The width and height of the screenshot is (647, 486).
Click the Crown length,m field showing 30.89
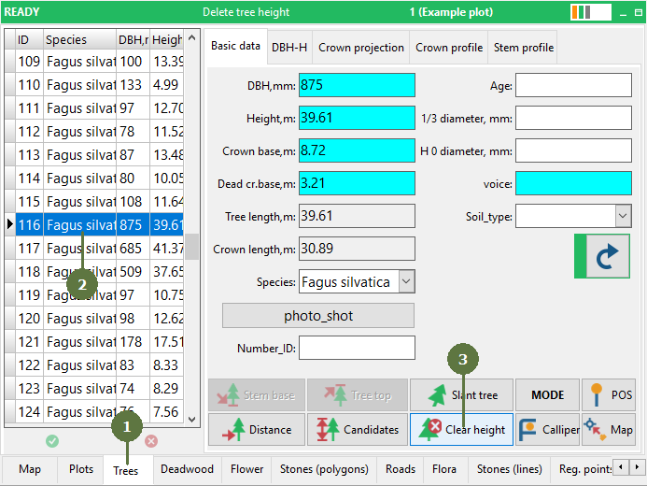357,249
